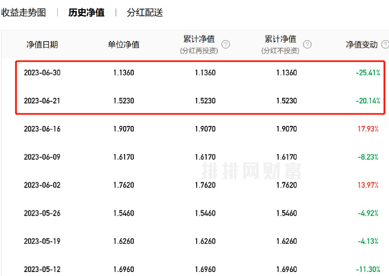
Task: Click the 净值变动 column header
Action: [362, 45]
